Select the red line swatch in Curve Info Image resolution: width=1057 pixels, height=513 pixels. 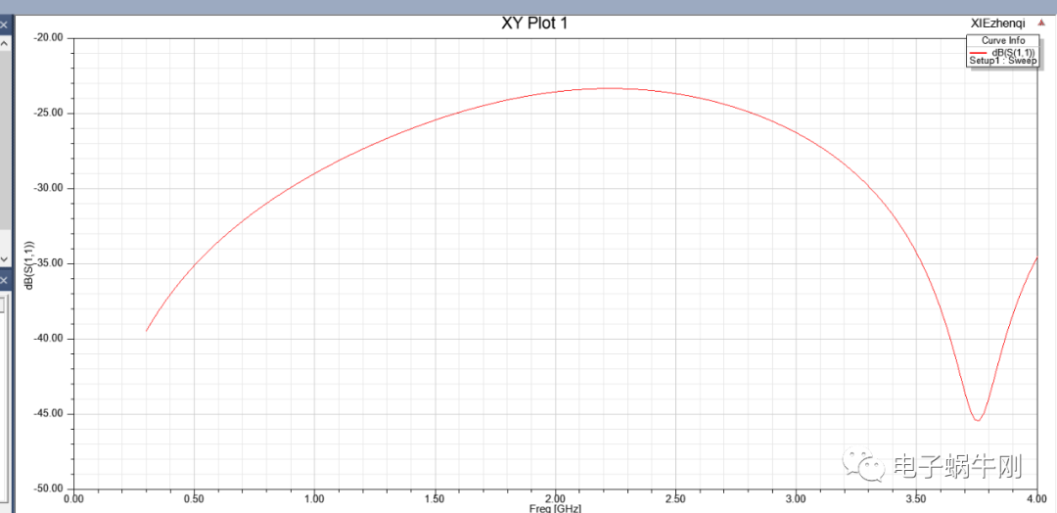coord(977,52)
